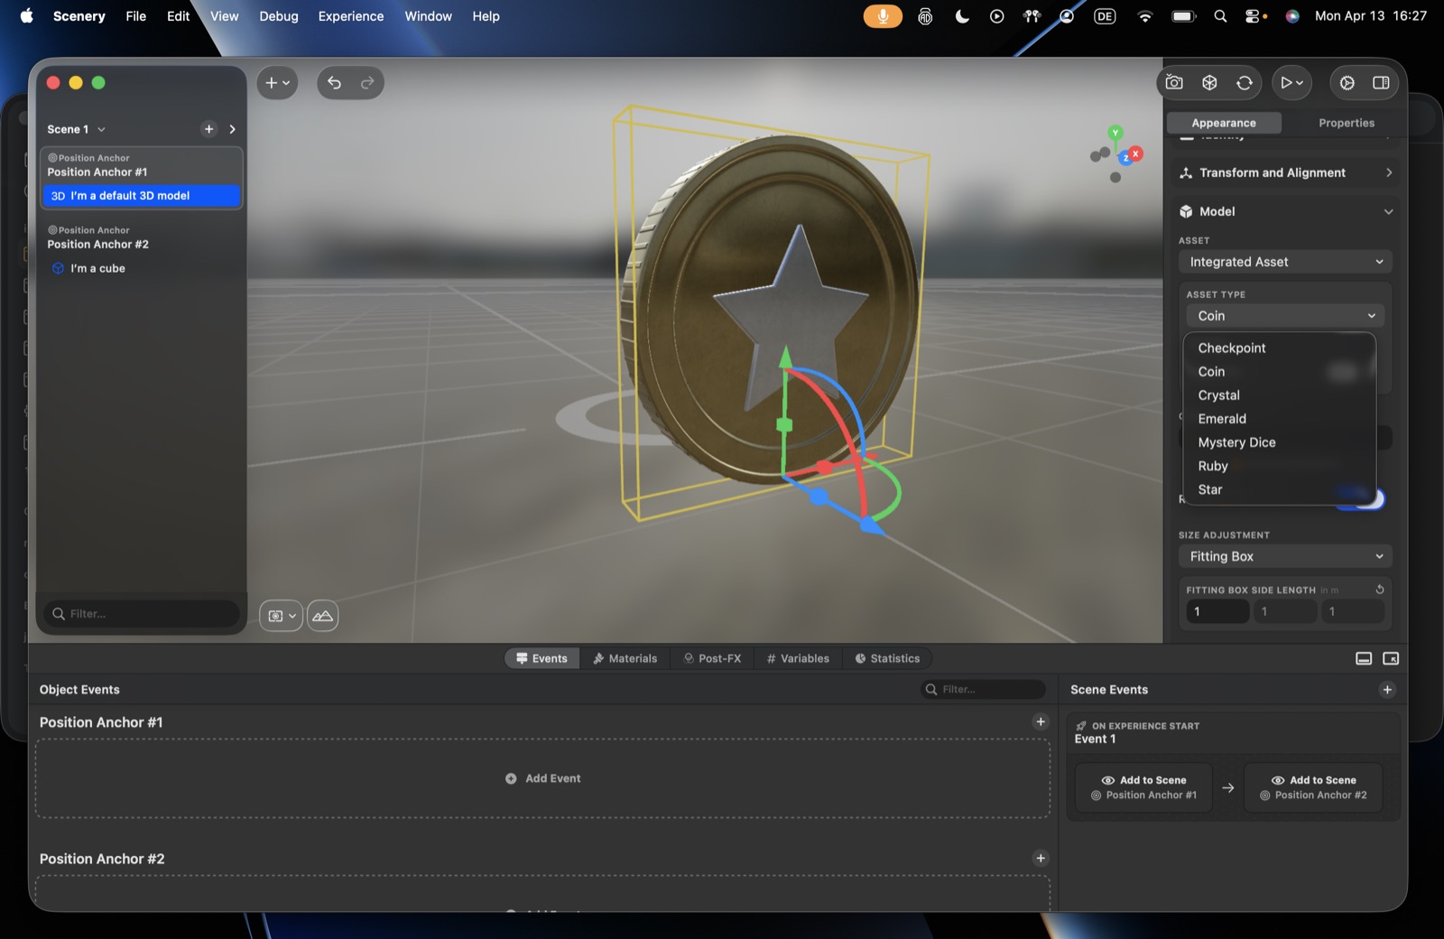Select Event 1 on experience start header
Screen dimensions: 1444x939
click(1233, 732)
